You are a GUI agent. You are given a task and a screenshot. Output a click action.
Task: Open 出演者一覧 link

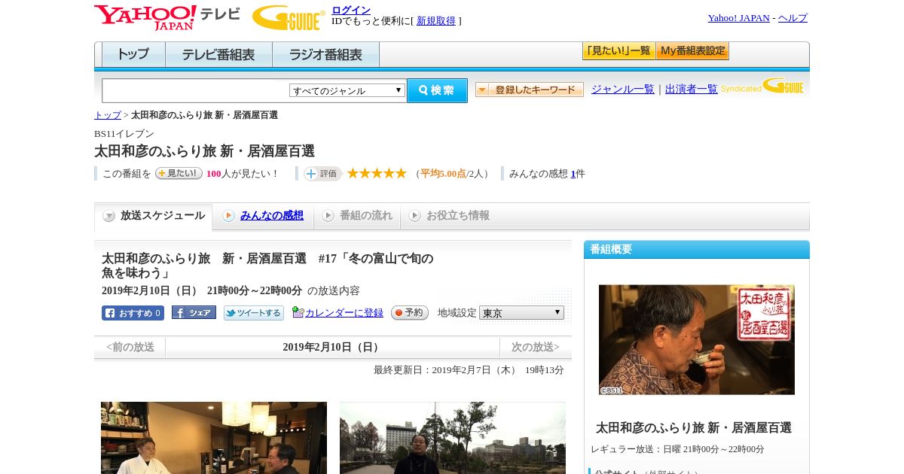(x=692, y=89)
